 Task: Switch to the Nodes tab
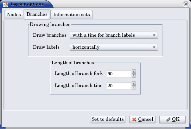point(14,15)
